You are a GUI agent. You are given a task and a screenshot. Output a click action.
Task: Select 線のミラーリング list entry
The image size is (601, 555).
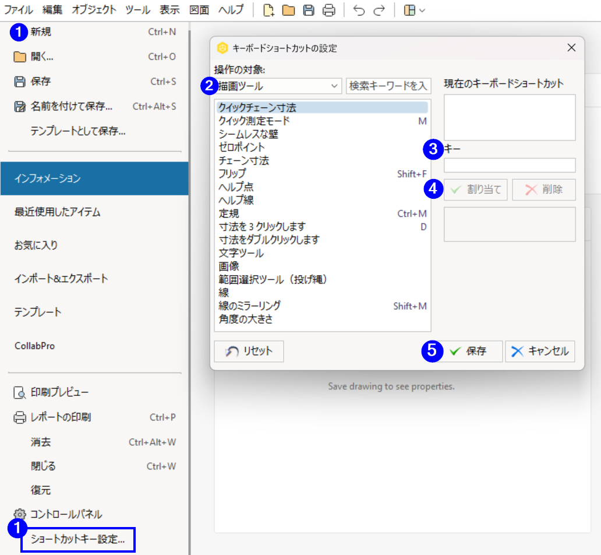coord(323,306)
